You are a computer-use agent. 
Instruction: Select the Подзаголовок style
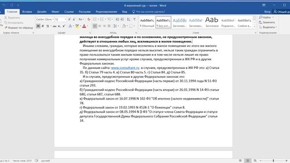coord(228,22)
